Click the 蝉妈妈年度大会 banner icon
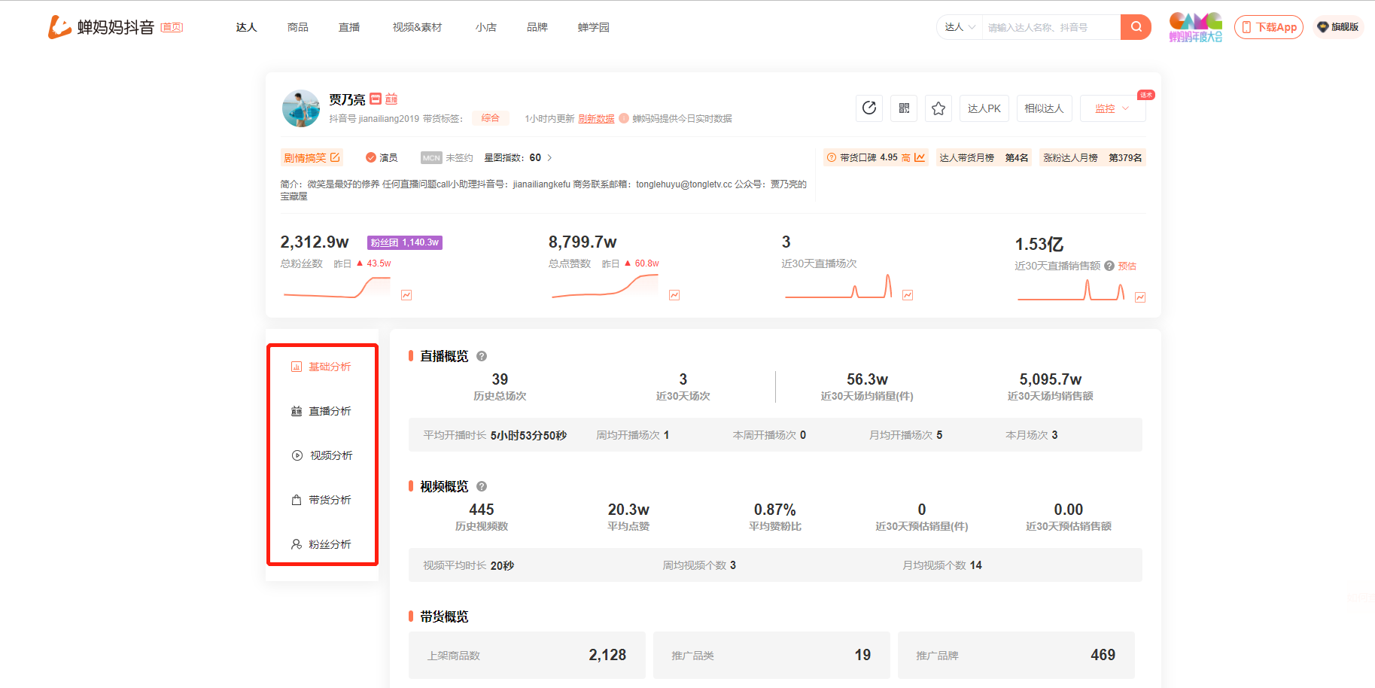 point(1195,27)
